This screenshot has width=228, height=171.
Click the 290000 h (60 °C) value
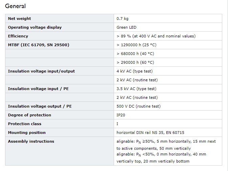(x=135, y=62)
